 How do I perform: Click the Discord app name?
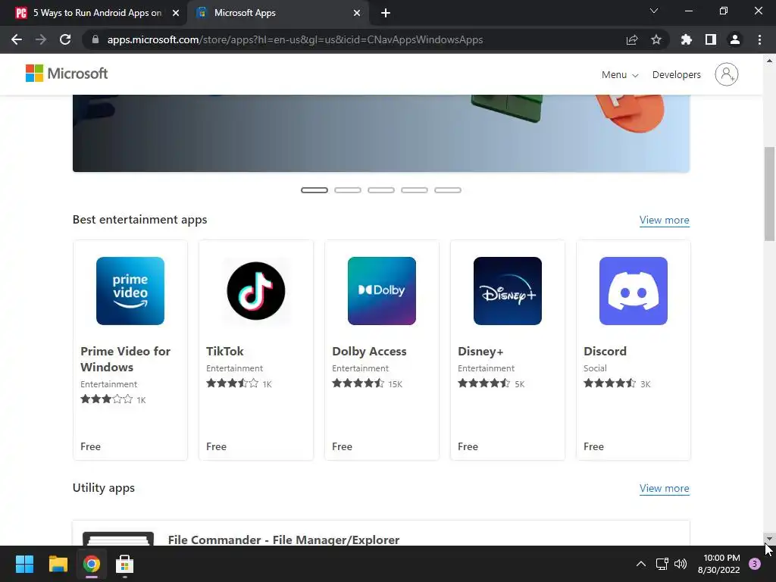(x=605, y=352)
